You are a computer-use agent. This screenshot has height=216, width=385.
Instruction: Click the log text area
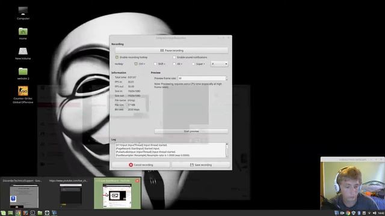point(170,150)
